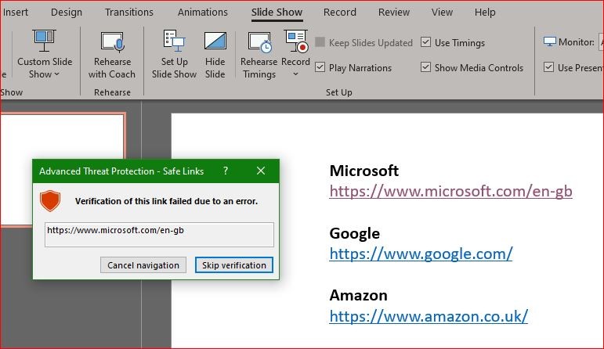Close the Safe Links dialog

(261, 171)
